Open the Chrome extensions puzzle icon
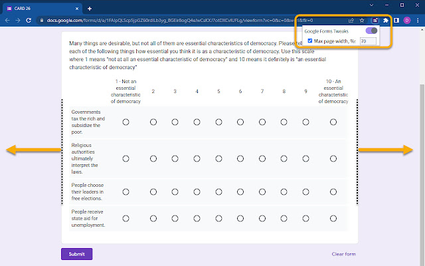This screenshot has width=425, height=266. [x=386, y=21]
